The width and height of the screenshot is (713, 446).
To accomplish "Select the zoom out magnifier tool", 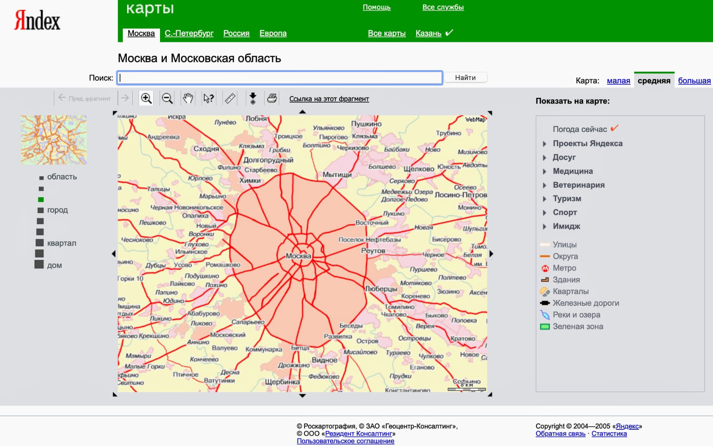I will [x=167, y=98].
